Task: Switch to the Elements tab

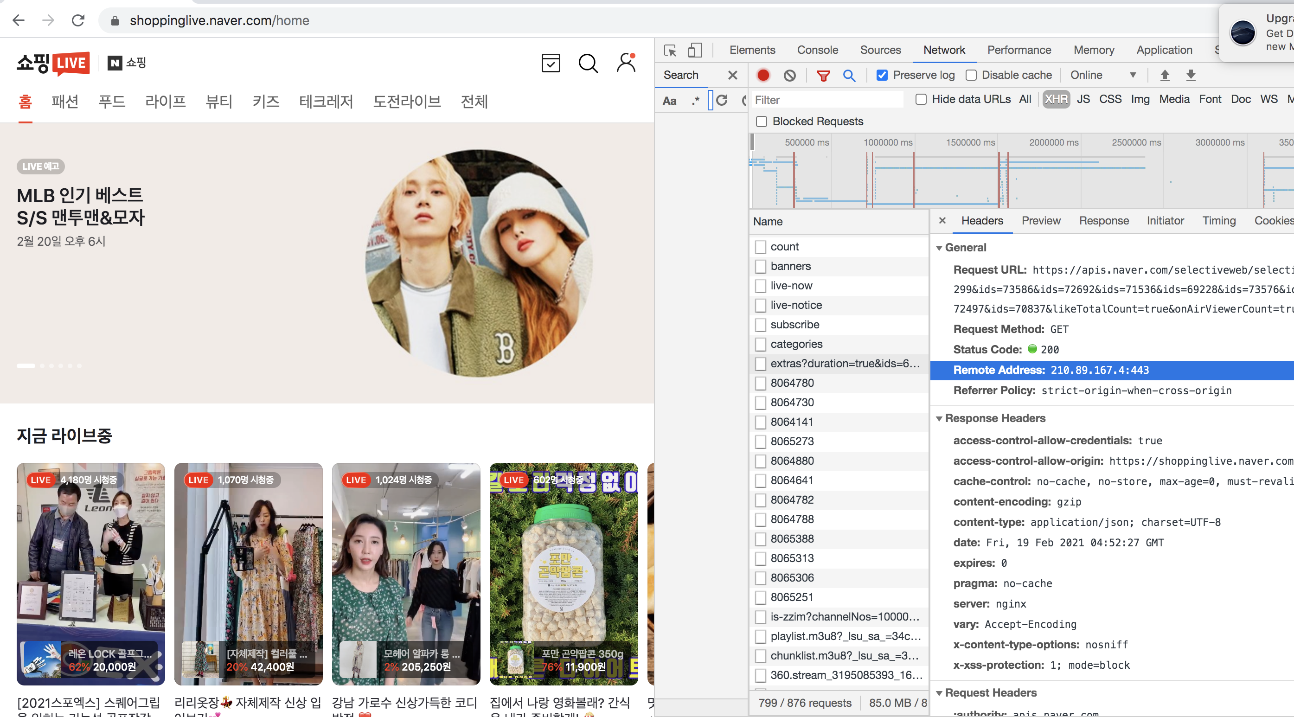Action: pos(752,50)
